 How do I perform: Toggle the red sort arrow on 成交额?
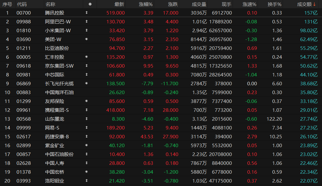pyautogui.click(x=314, y=4)
